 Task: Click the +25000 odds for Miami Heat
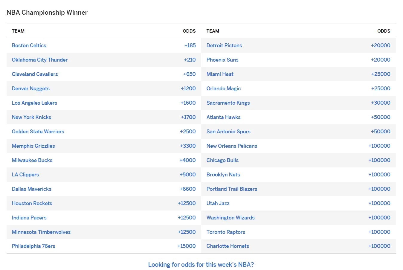click(381, 74)
